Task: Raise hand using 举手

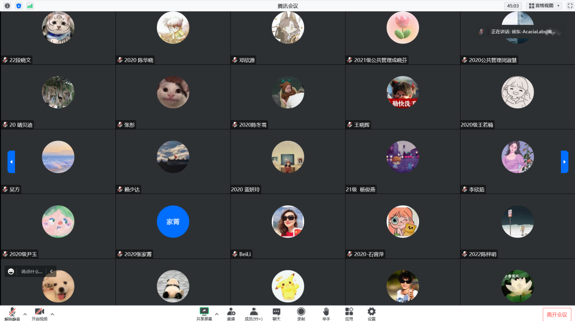Action: pyautogui.click(x=326, y=313)
